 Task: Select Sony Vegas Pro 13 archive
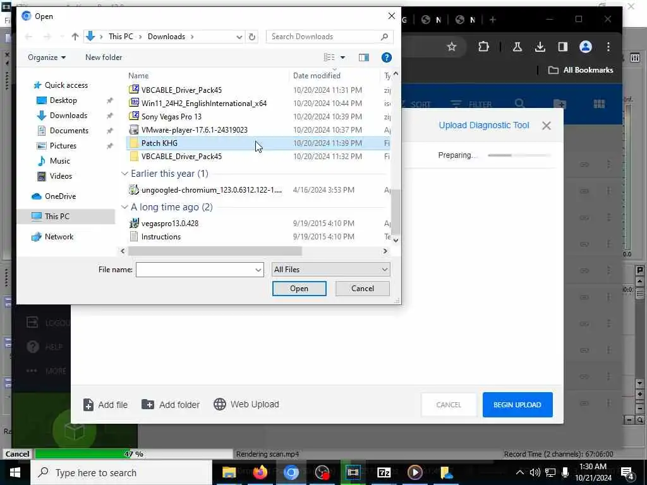(x=258, y=116)
